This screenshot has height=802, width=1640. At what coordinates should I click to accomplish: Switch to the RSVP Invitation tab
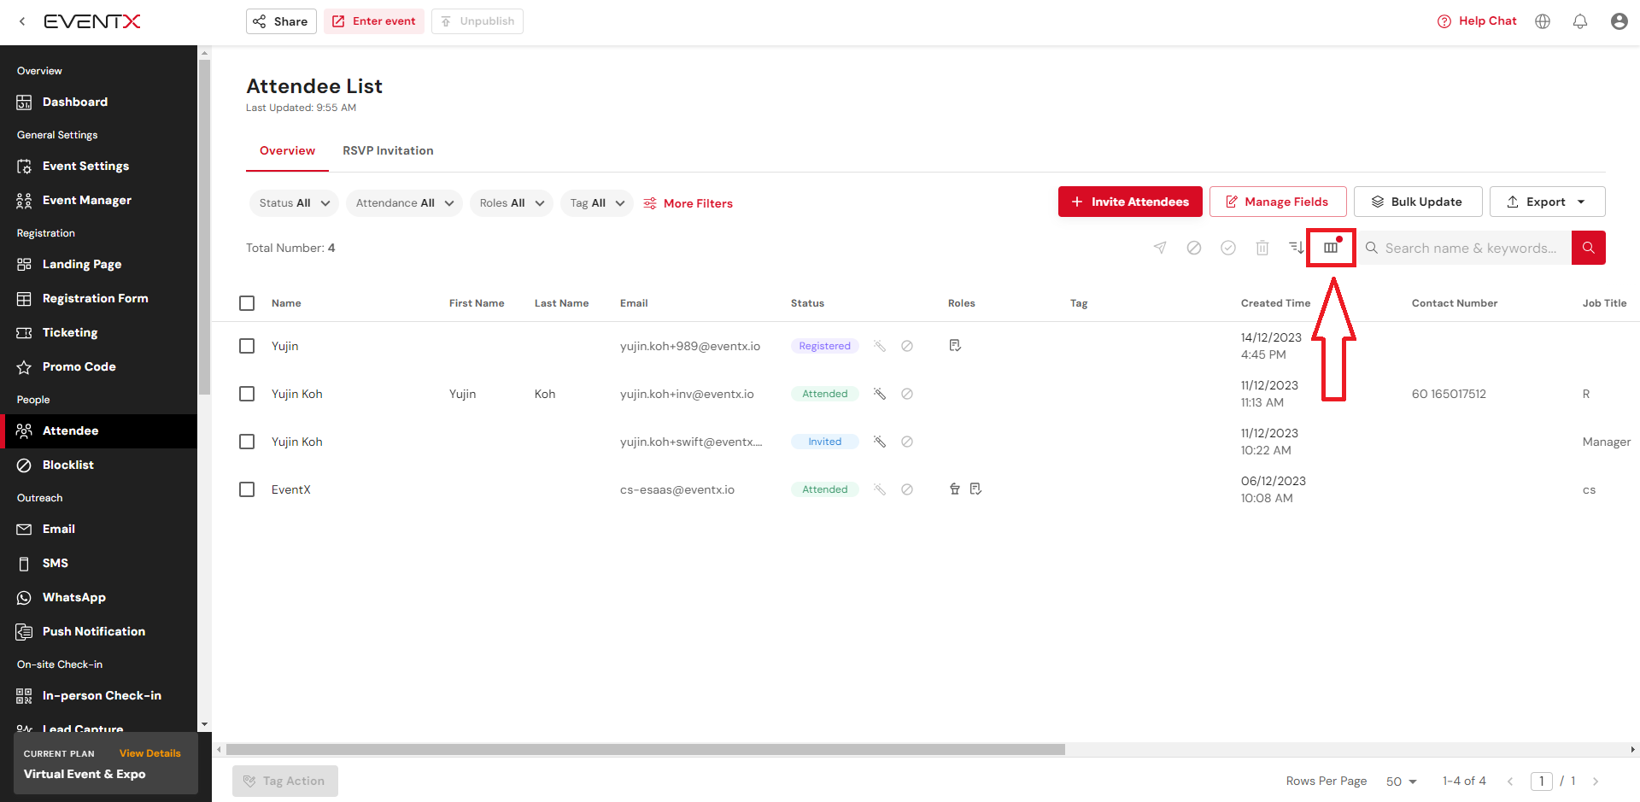(388, 150)
